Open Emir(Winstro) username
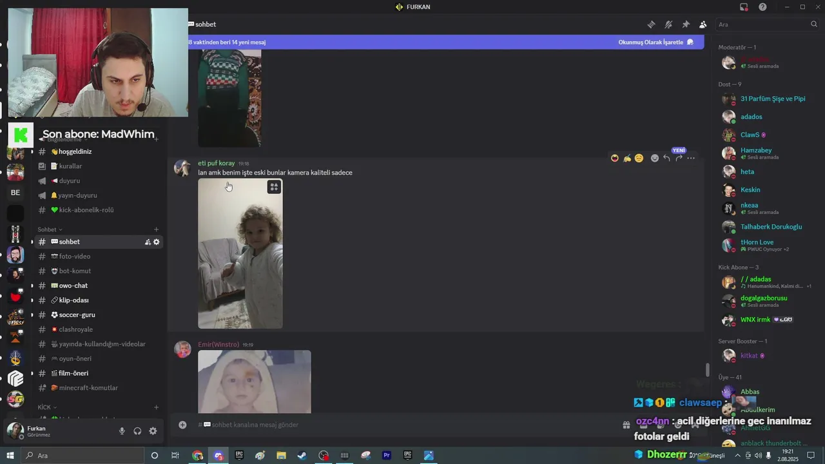 (218, 345)
